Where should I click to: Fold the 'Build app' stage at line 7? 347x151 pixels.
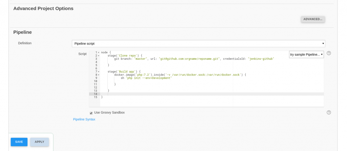(99, 72)
